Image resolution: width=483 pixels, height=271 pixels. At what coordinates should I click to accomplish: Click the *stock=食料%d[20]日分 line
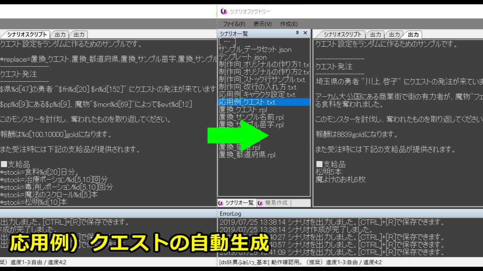(39, 172)
